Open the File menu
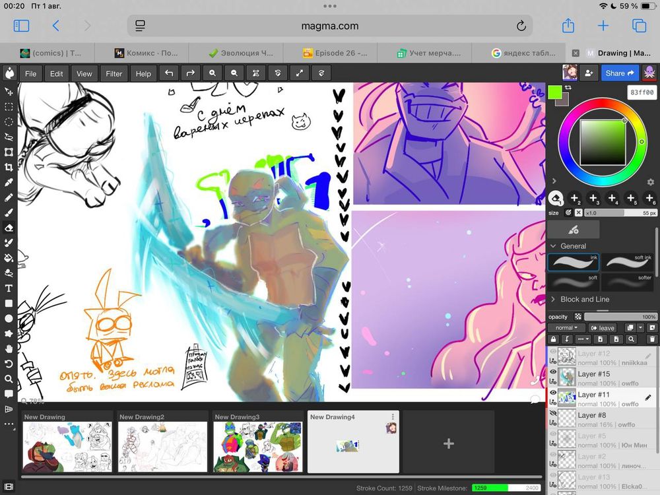Screen dimensions: 660x495 click(x=31, y=74)
